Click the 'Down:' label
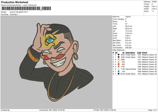The width and height of the screenshot is (158, 112). click(115, 33)
